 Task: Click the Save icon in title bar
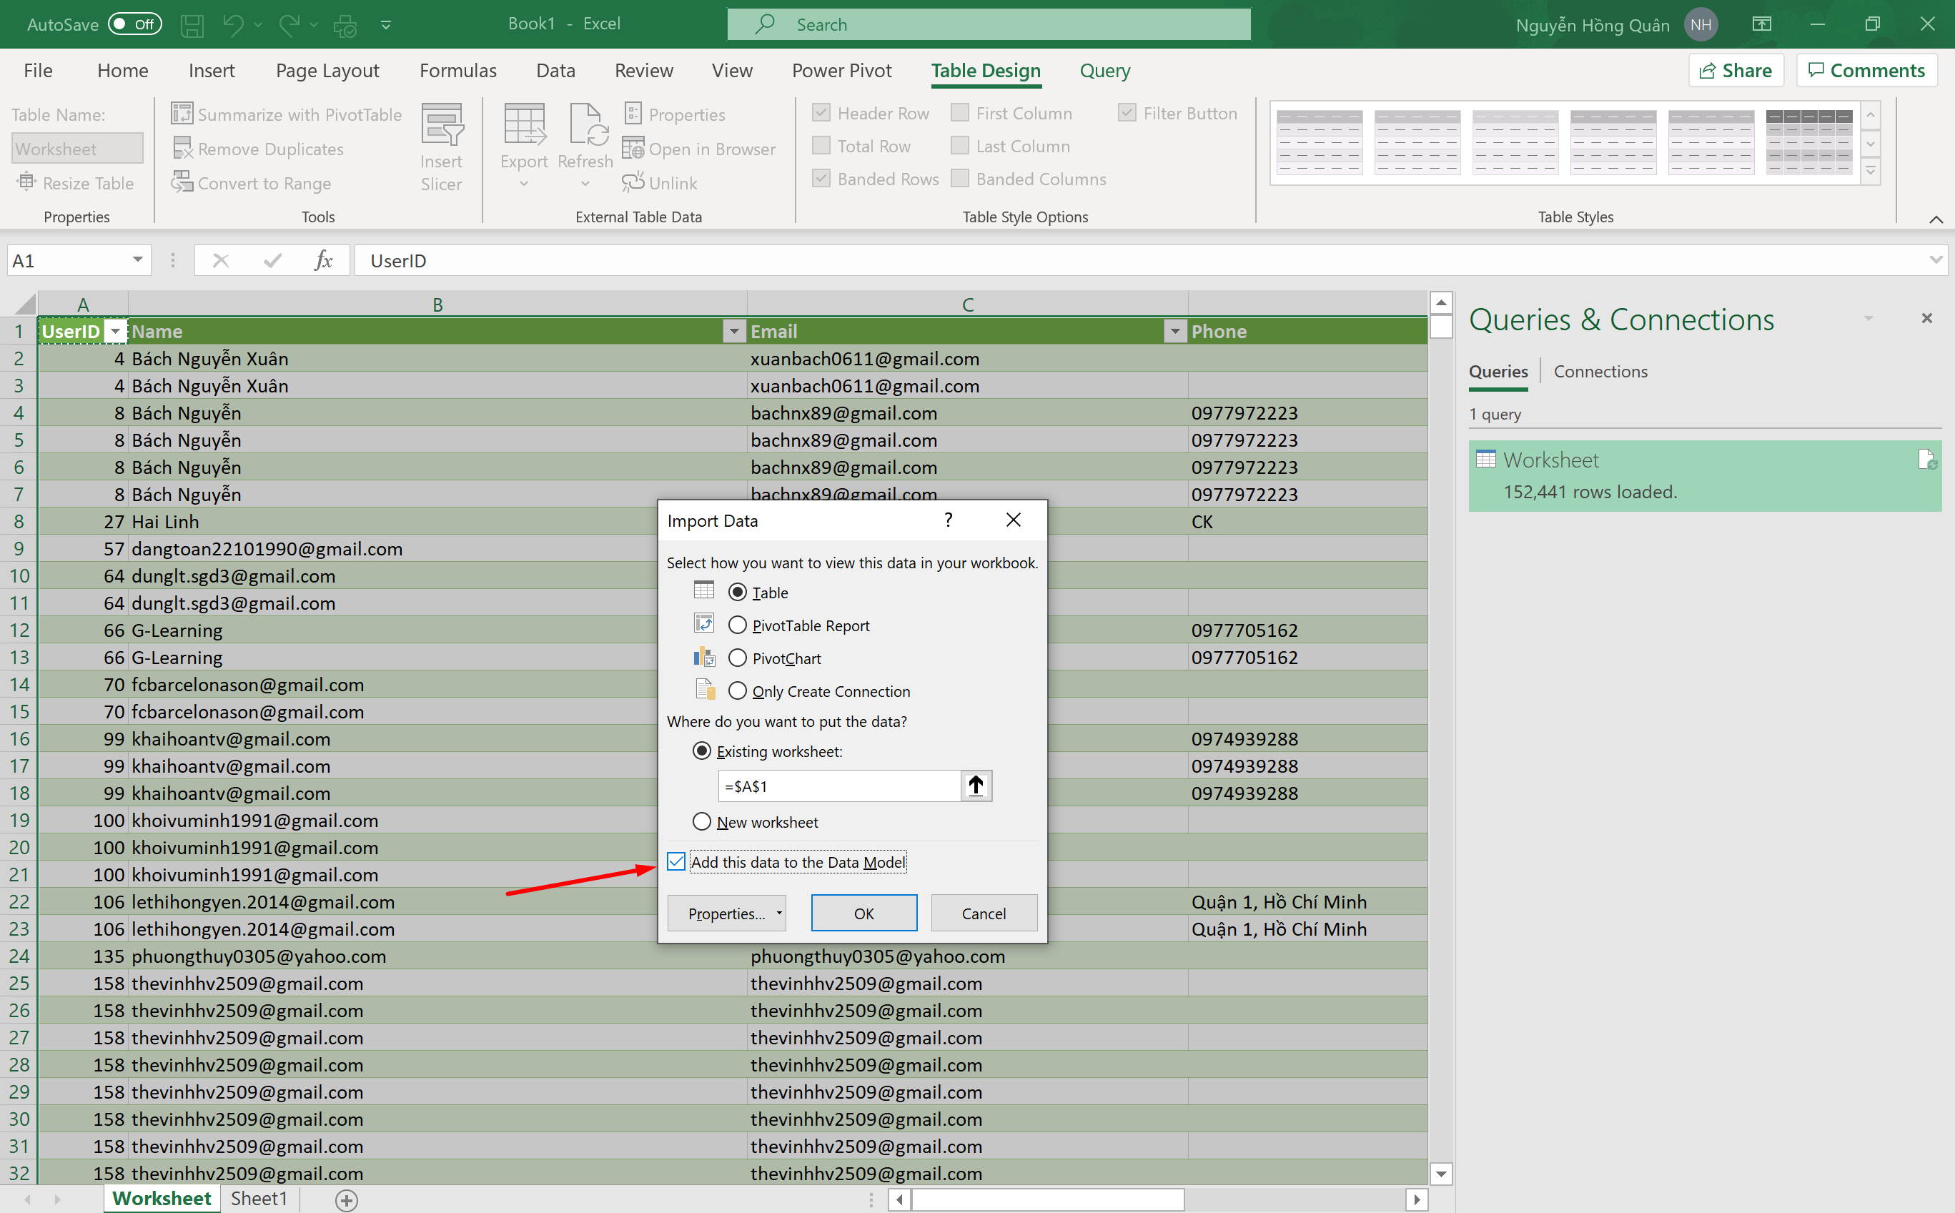192,25
